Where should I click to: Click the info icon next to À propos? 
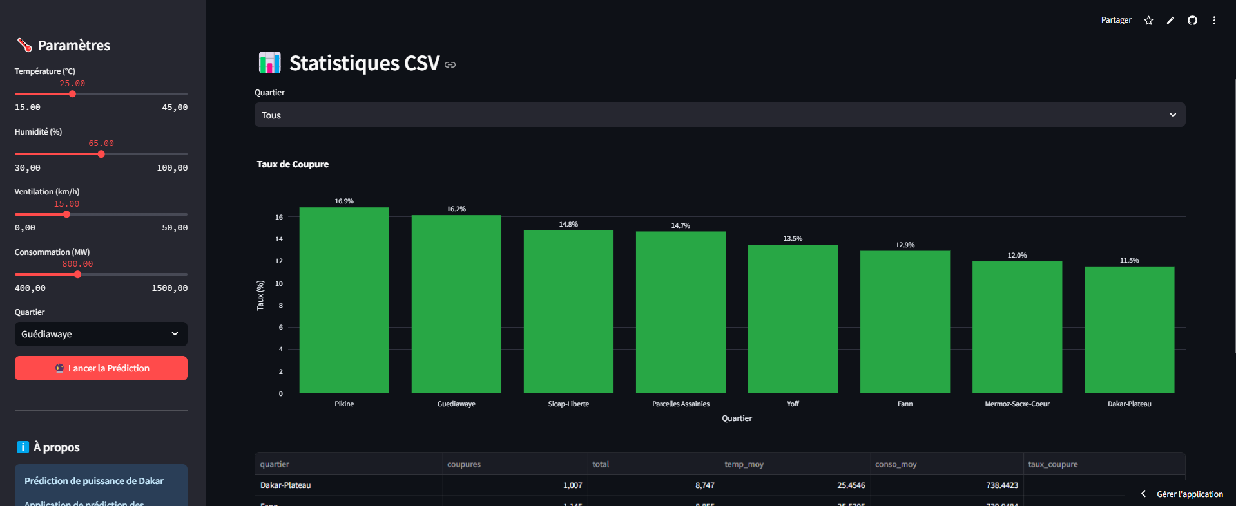23,447
